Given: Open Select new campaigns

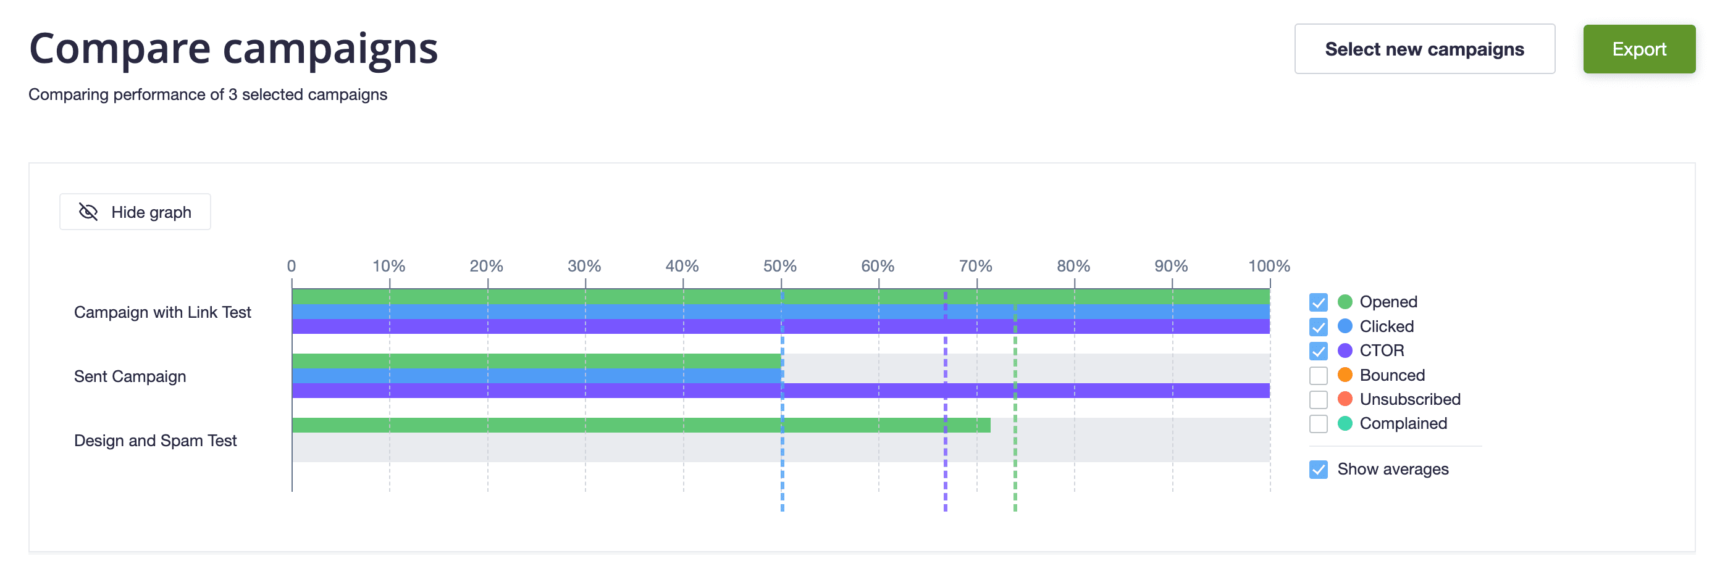Looking at the screenshot, I should (x=1424, y=48).
